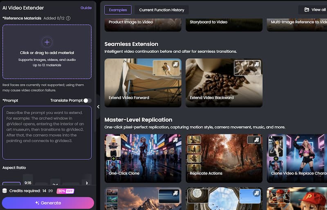Open the Multi-Image Reference to Video example
The image size is (327, 210).
click(297, 25)
